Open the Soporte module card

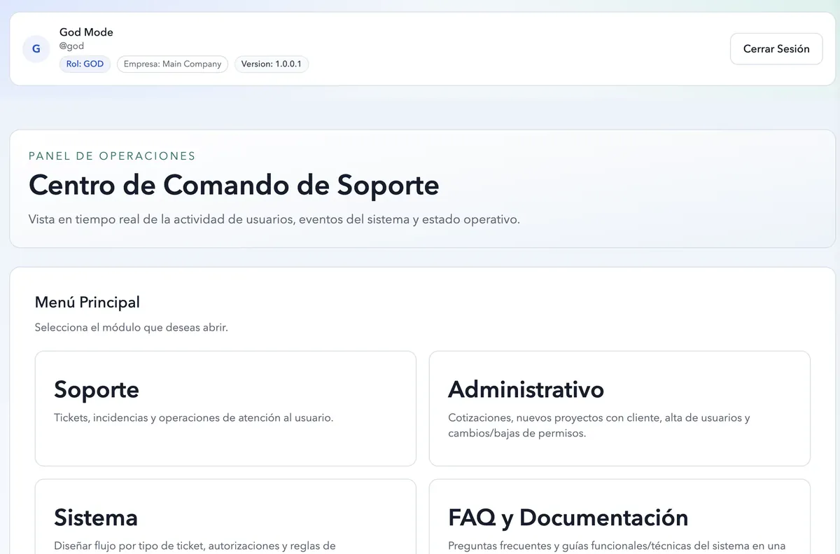(225, 408)
